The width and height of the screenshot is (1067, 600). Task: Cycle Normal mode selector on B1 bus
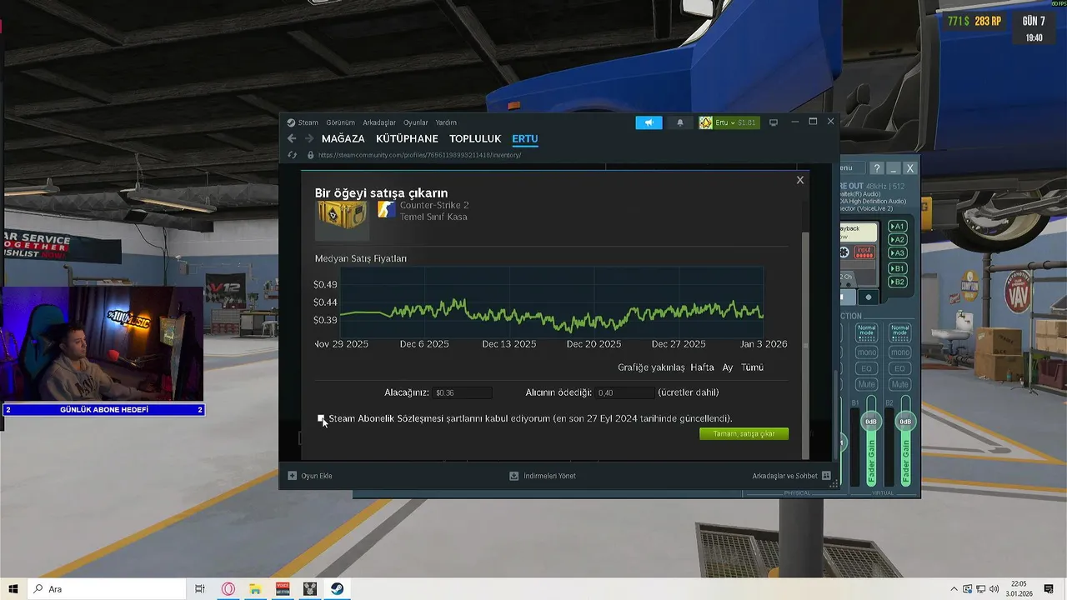[x=866, y=331]
